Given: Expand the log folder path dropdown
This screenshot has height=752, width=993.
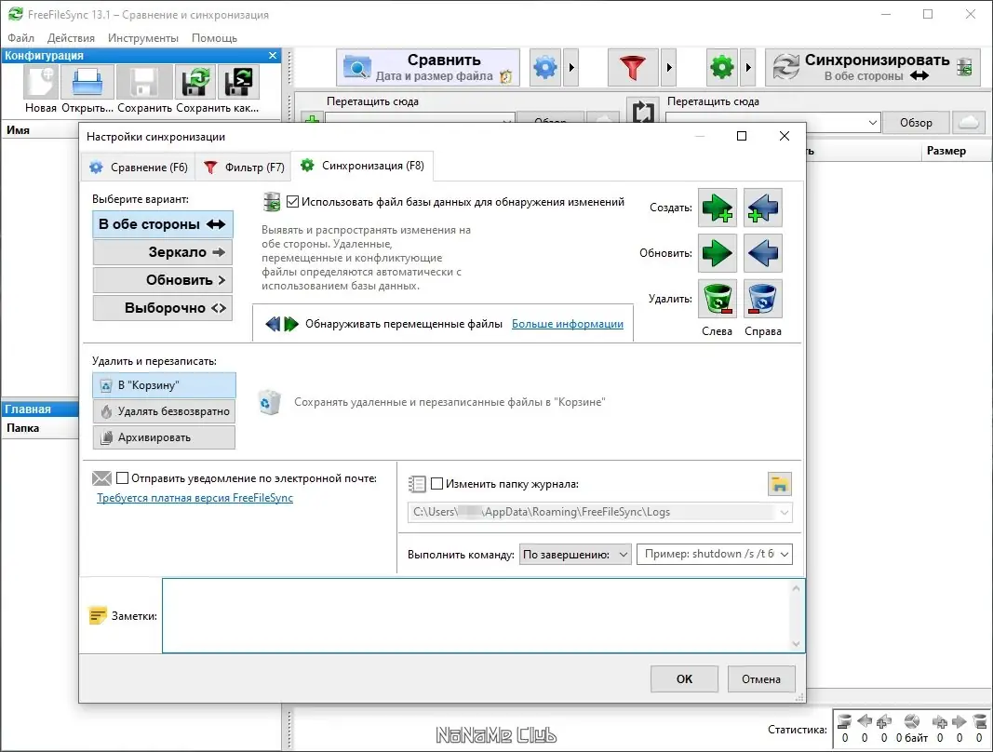Looking at the screenshot, I should click(x=784, y=512).
